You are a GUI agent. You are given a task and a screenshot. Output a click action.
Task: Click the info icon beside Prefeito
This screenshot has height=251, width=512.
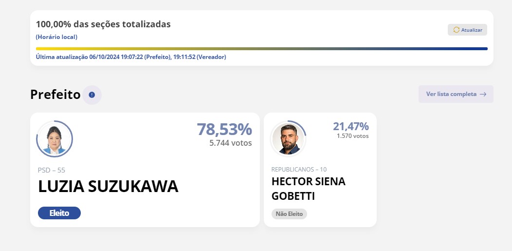point(92,95)
